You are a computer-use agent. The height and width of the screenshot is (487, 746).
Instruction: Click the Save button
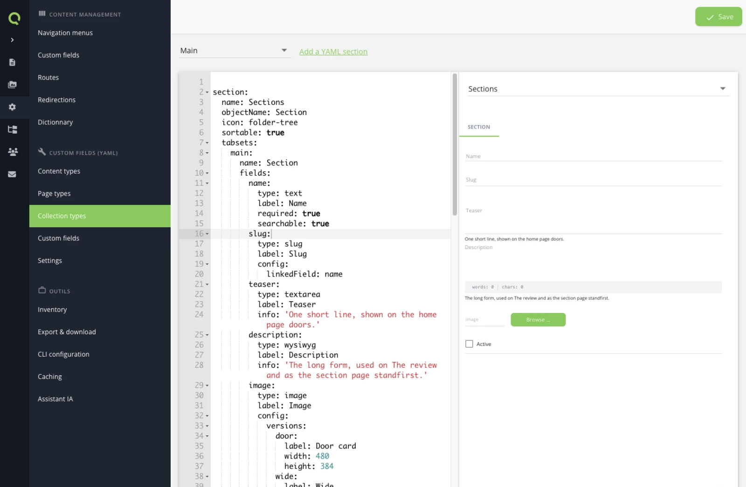718,17
